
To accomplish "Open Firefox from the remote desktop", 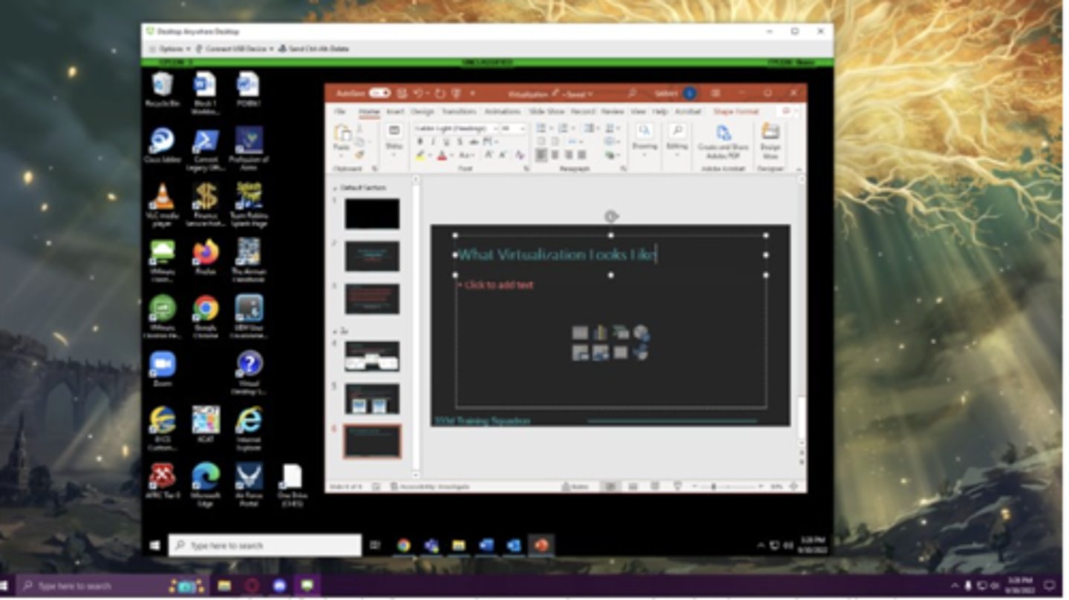I will (206, 254).
